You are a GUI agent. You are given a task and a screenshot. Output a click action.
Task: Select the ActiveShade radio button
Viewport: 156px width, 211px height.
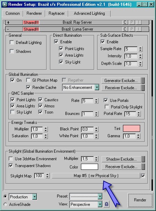[5, 204]
